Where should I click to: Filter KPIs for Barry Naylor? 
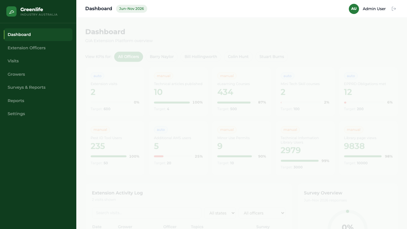coord(162,57)
